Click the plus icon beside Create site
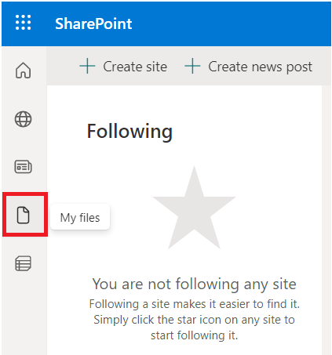332x355 pixels. click(87, 66)
